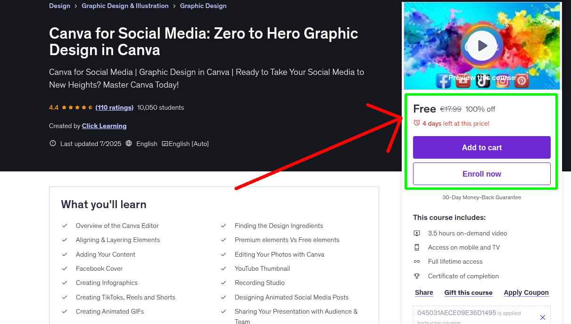Open the Click Learning instructor profile
Viewport: 571px width, 324px height.
point(104,126)
